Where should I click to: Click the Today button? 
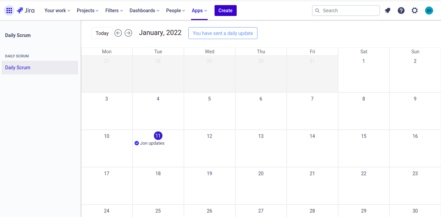[x=102, y=33]
